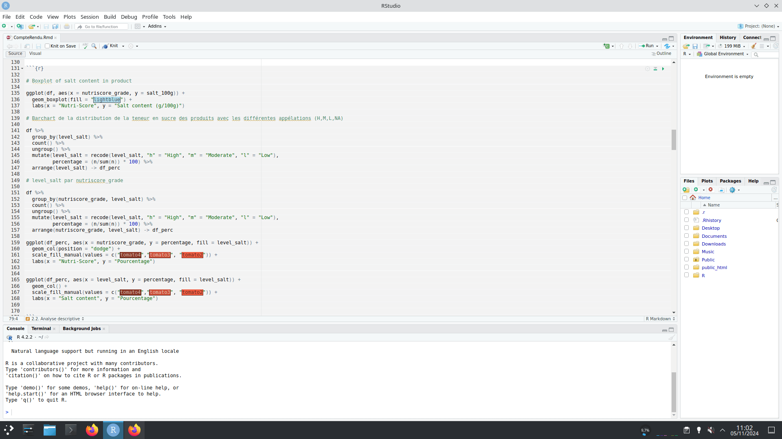Viewport: 782px width, 439px height.
Task: Toggle the document Outline
Action: tap(661, 54)
